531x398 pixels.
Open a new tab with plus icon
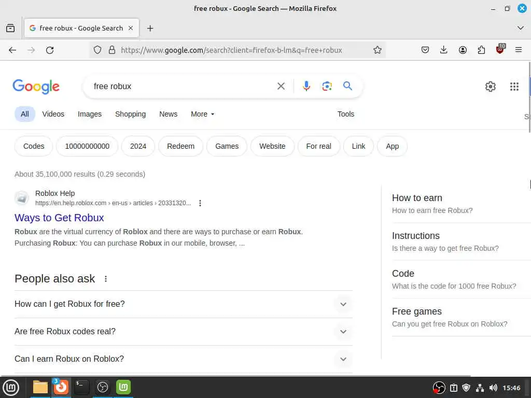150,29
